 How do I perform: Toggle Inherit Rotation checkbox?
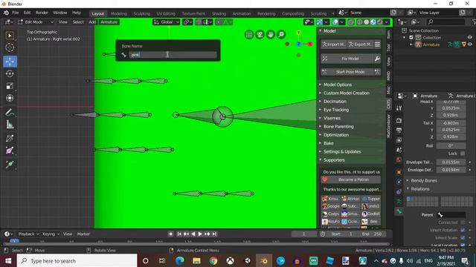(x=463, y=230)
